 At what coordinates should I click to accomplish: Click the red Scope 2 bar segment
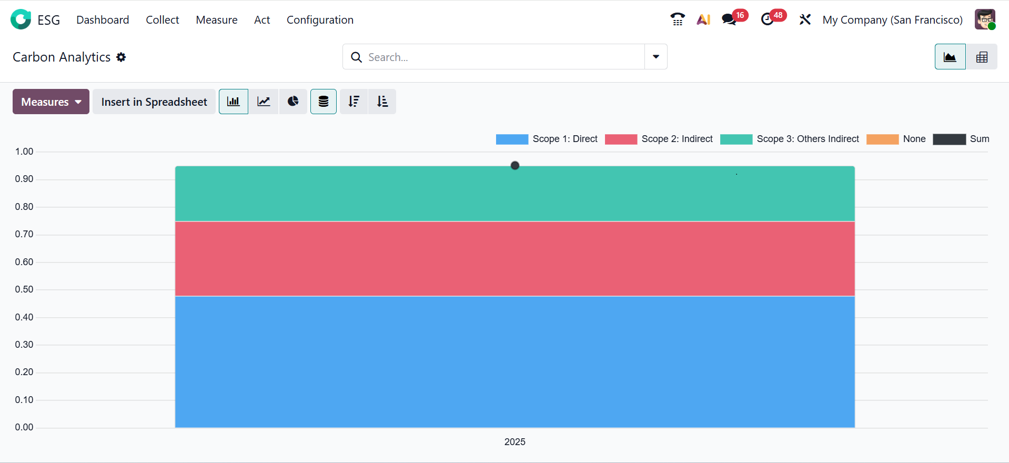(515, 259)
